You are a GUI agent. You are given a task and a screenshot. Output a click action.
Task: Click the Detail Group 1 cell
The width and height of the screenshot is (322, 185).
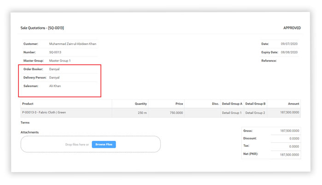click(x=232, y=113)
